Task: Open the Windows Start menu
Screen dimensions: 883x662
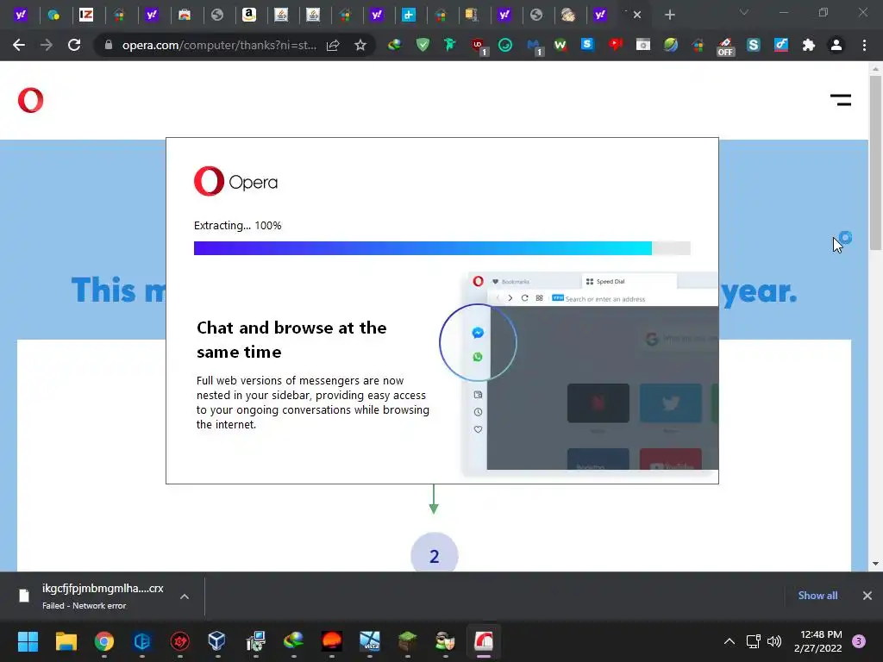Action: coord(28,641)
